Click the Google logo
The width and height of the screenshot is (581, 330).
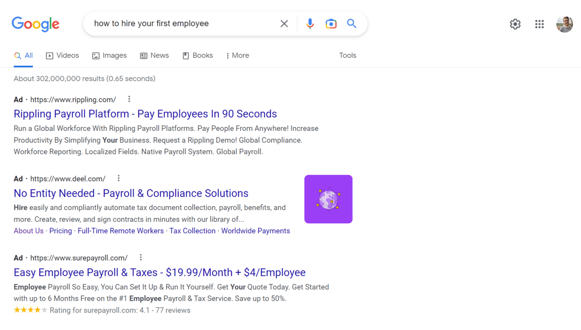point(36,24)
